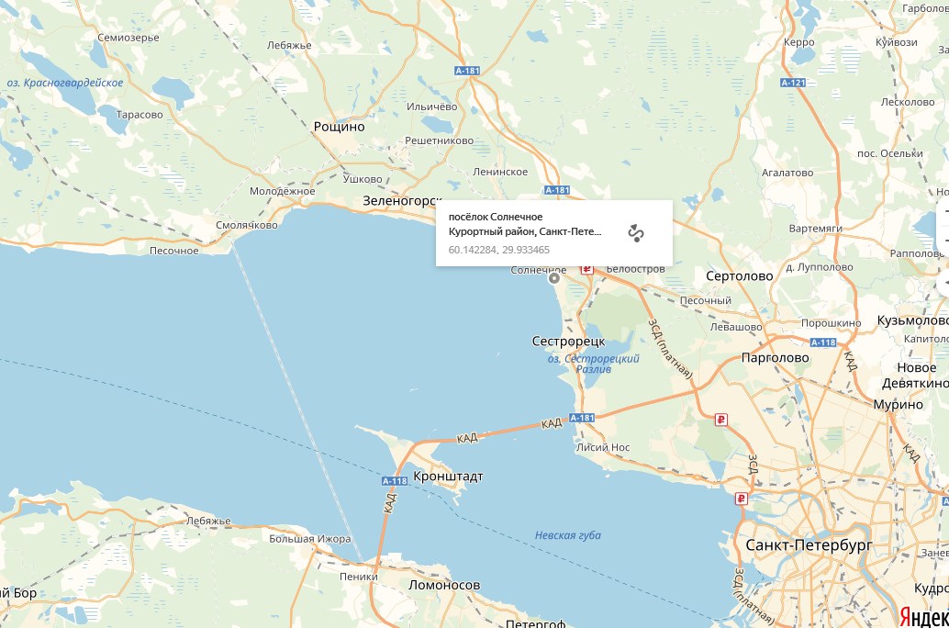Click the A-181 shield on the КАД
949x628 pixels.
click(582, 417)
